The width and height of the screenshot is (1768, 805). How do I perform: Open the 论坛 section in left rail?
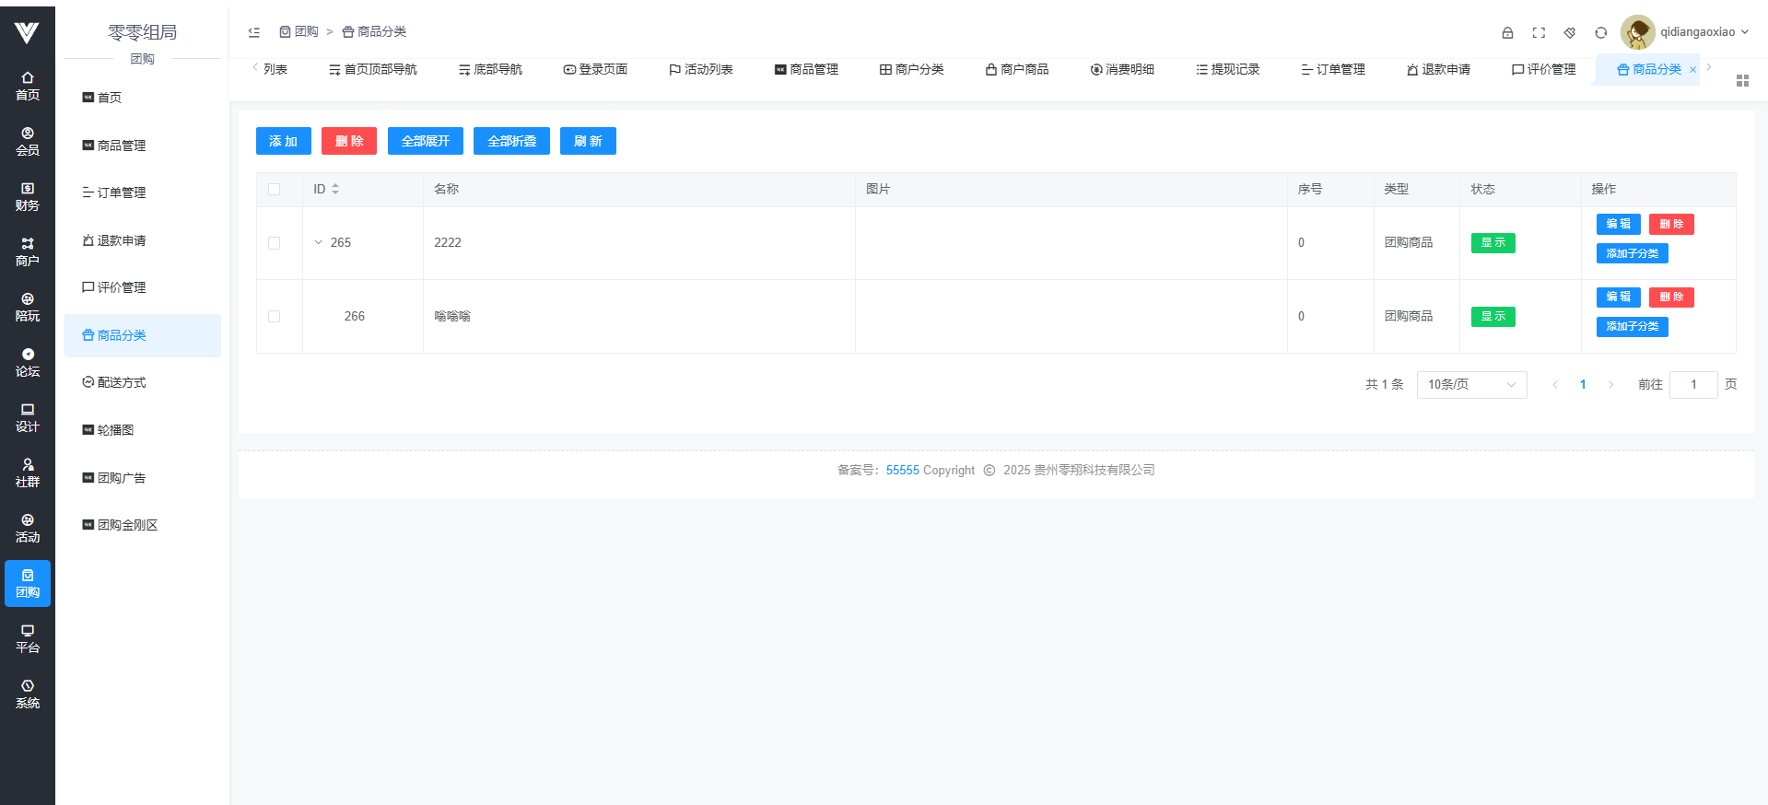pos(28,362)
